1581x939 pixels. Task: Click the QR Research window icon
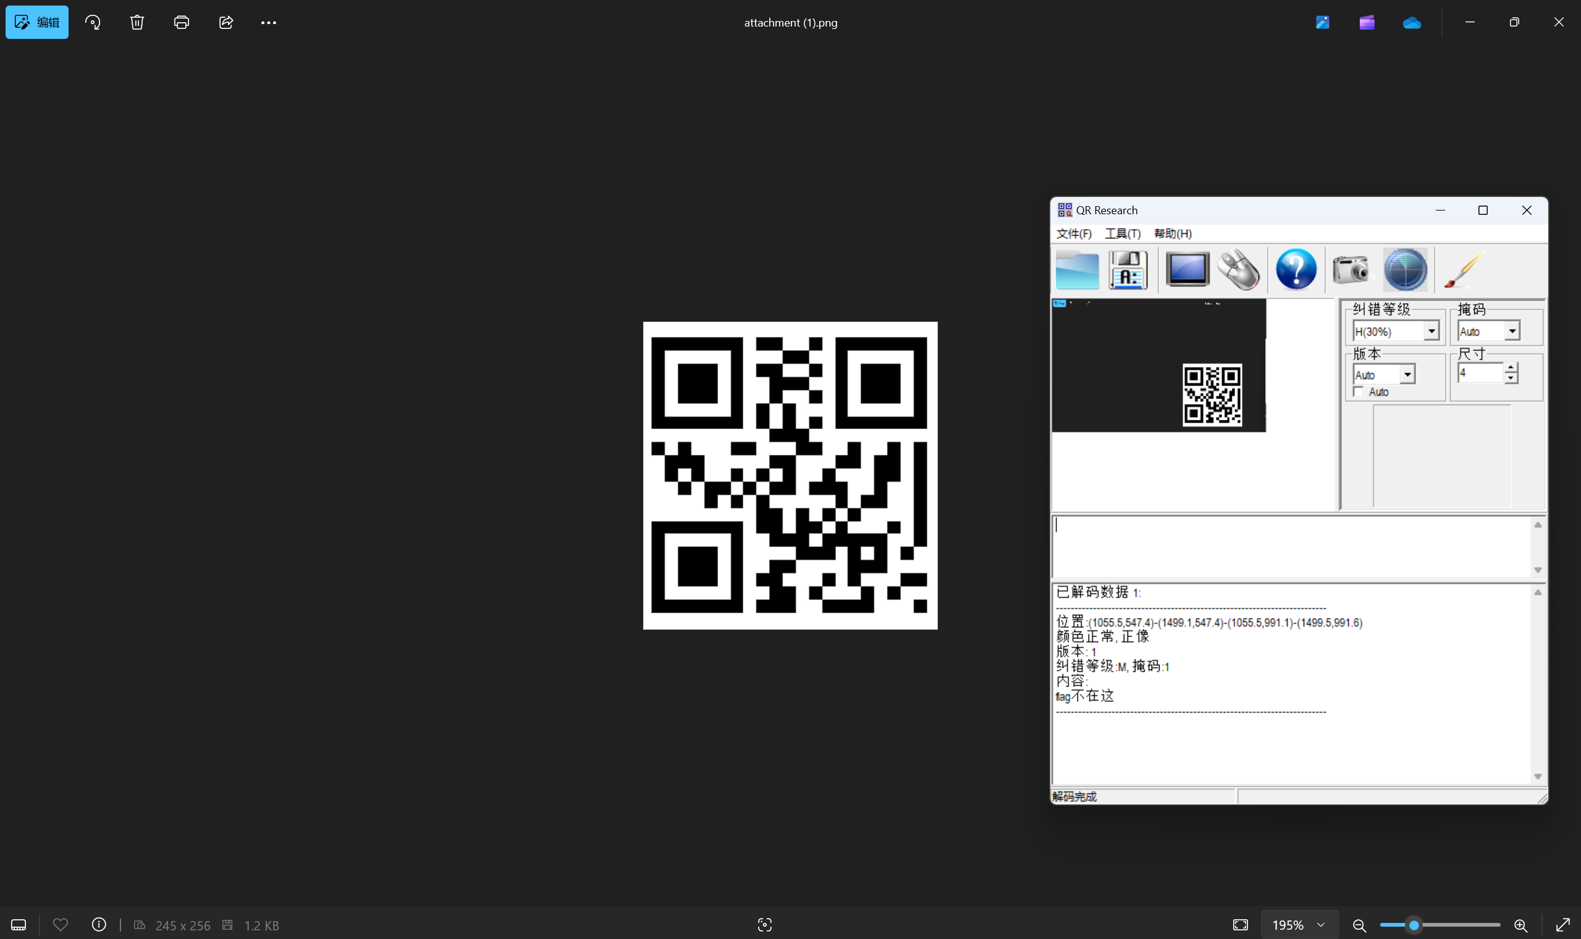point(1065,210)
